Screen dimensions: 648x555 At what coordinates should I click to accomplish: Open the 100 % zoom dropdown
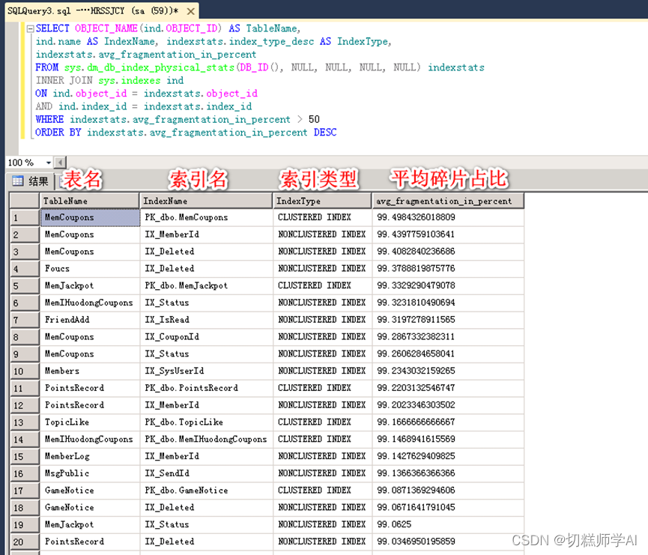[49, 163]
